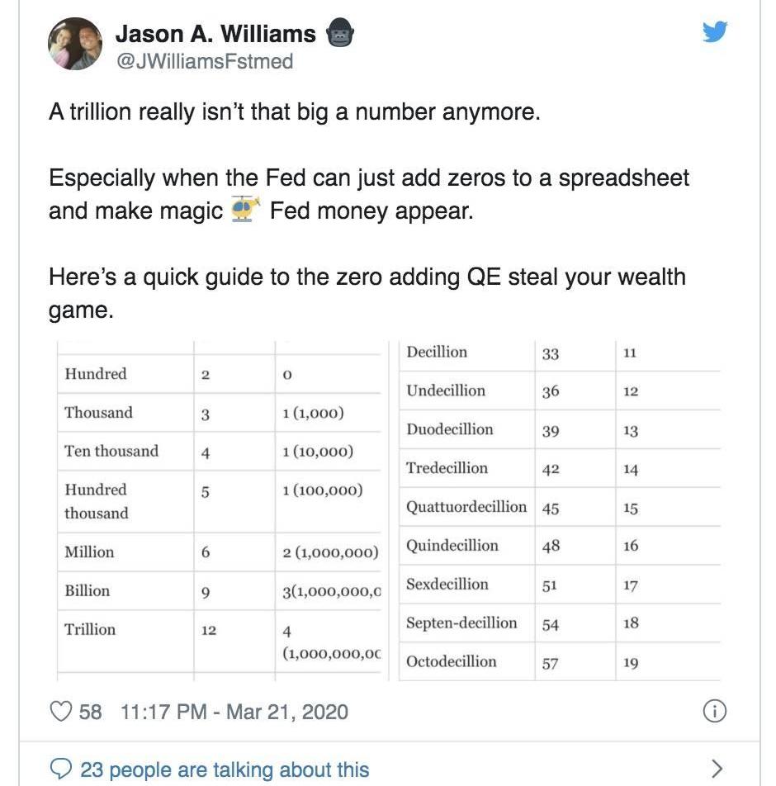Click the "Octodecillion" row in table
776x786 pixels.
click(452, 661)
